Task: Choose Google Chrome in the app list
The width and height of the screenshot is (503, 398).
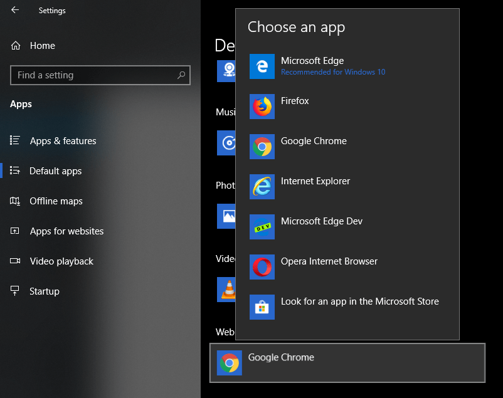Action: (347, 147)
